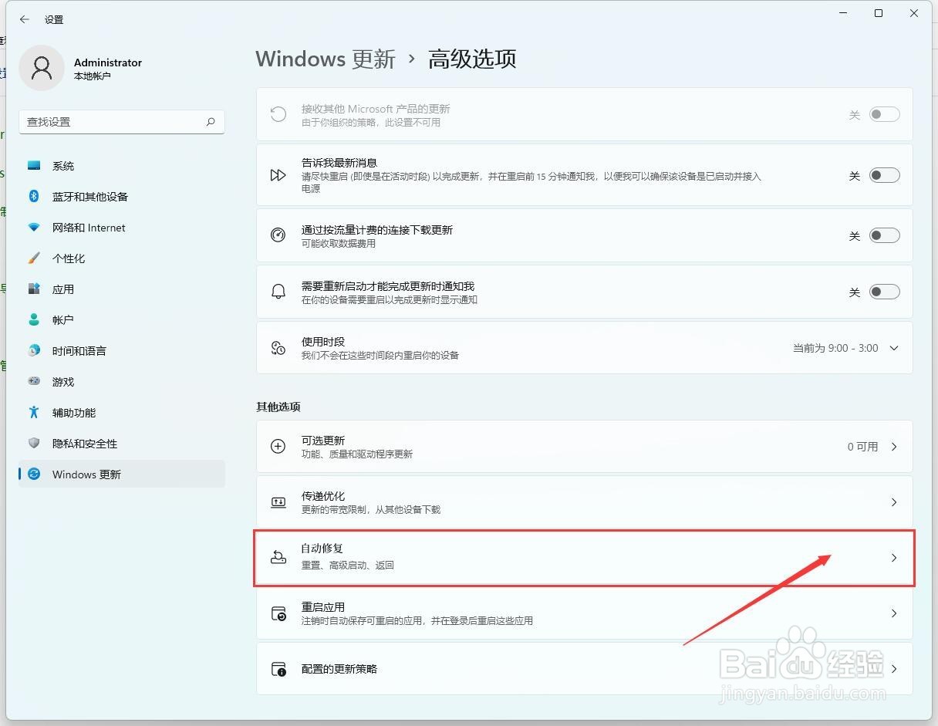Screen dimensions: 938x726
Task: Go to Windows 更新 breadcrumb link
Action: pos(326,59)
